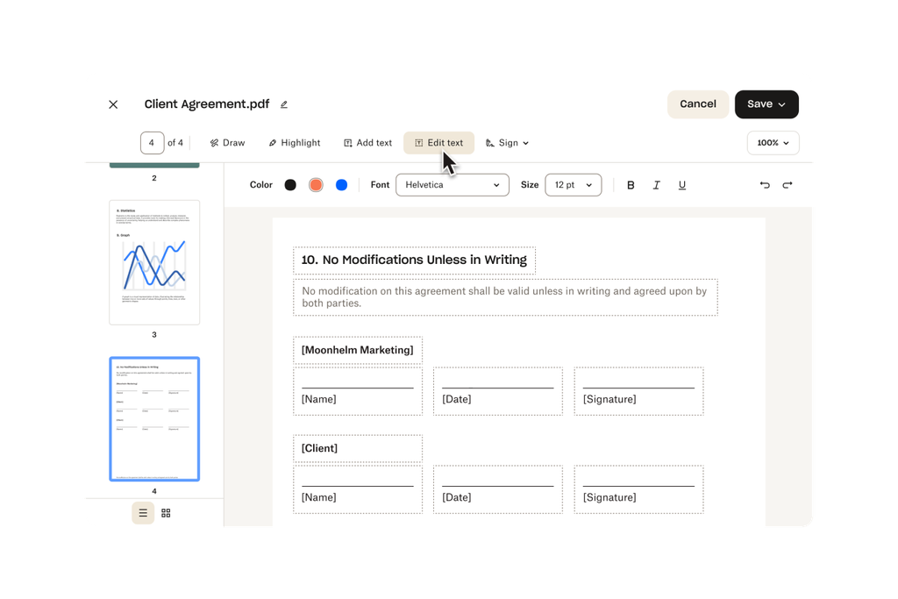Select the red color swatch
Image resolution: width=898 pixels, height=599 pixels.
[x=315, y=184]
